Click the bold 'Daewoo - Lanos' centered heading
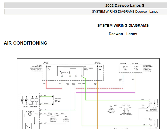The image size is (167, 129). point(123,34)
